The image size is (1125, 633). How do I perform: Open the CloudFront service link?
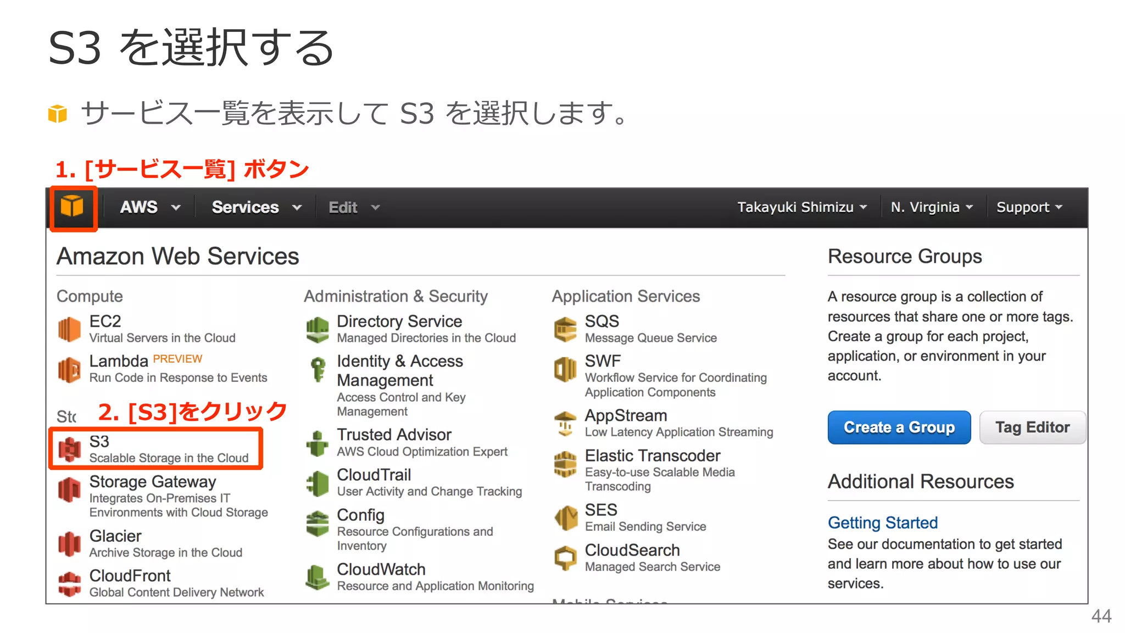pyautogui.click(x=130, y=575)
